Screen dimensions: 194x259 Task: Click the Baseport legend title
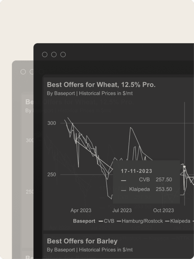click(84, 221)
